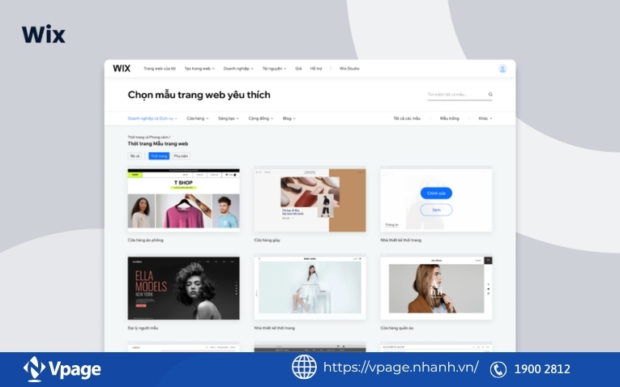Click 'Đại lý người mẫu' template label
620x387 pixels.
[x=143, y=328]
